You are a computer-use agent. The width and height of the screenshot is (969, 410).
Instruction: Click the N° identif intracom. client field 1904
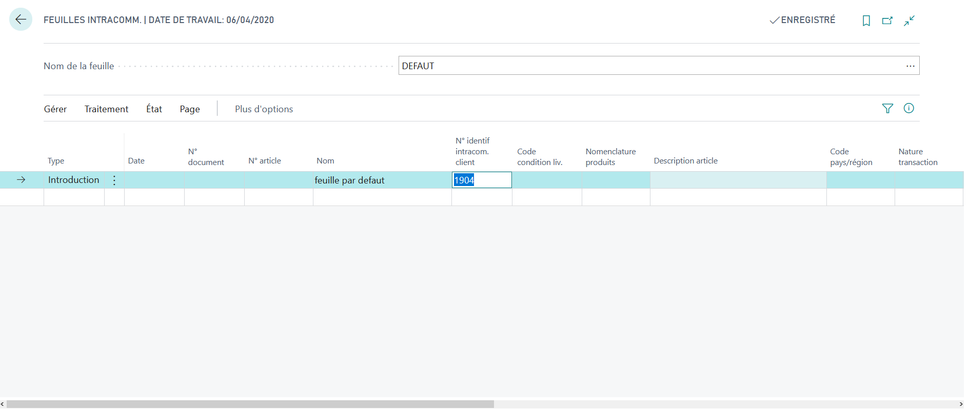[x=482, y=180]
